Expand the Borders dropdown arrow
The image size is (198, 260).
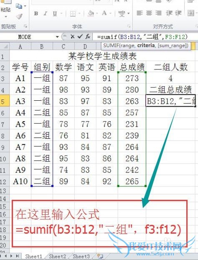(x=79, y=13)
